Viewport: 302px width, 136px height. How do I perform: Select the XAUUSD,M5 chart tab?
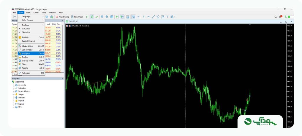(x=72, y=21)
